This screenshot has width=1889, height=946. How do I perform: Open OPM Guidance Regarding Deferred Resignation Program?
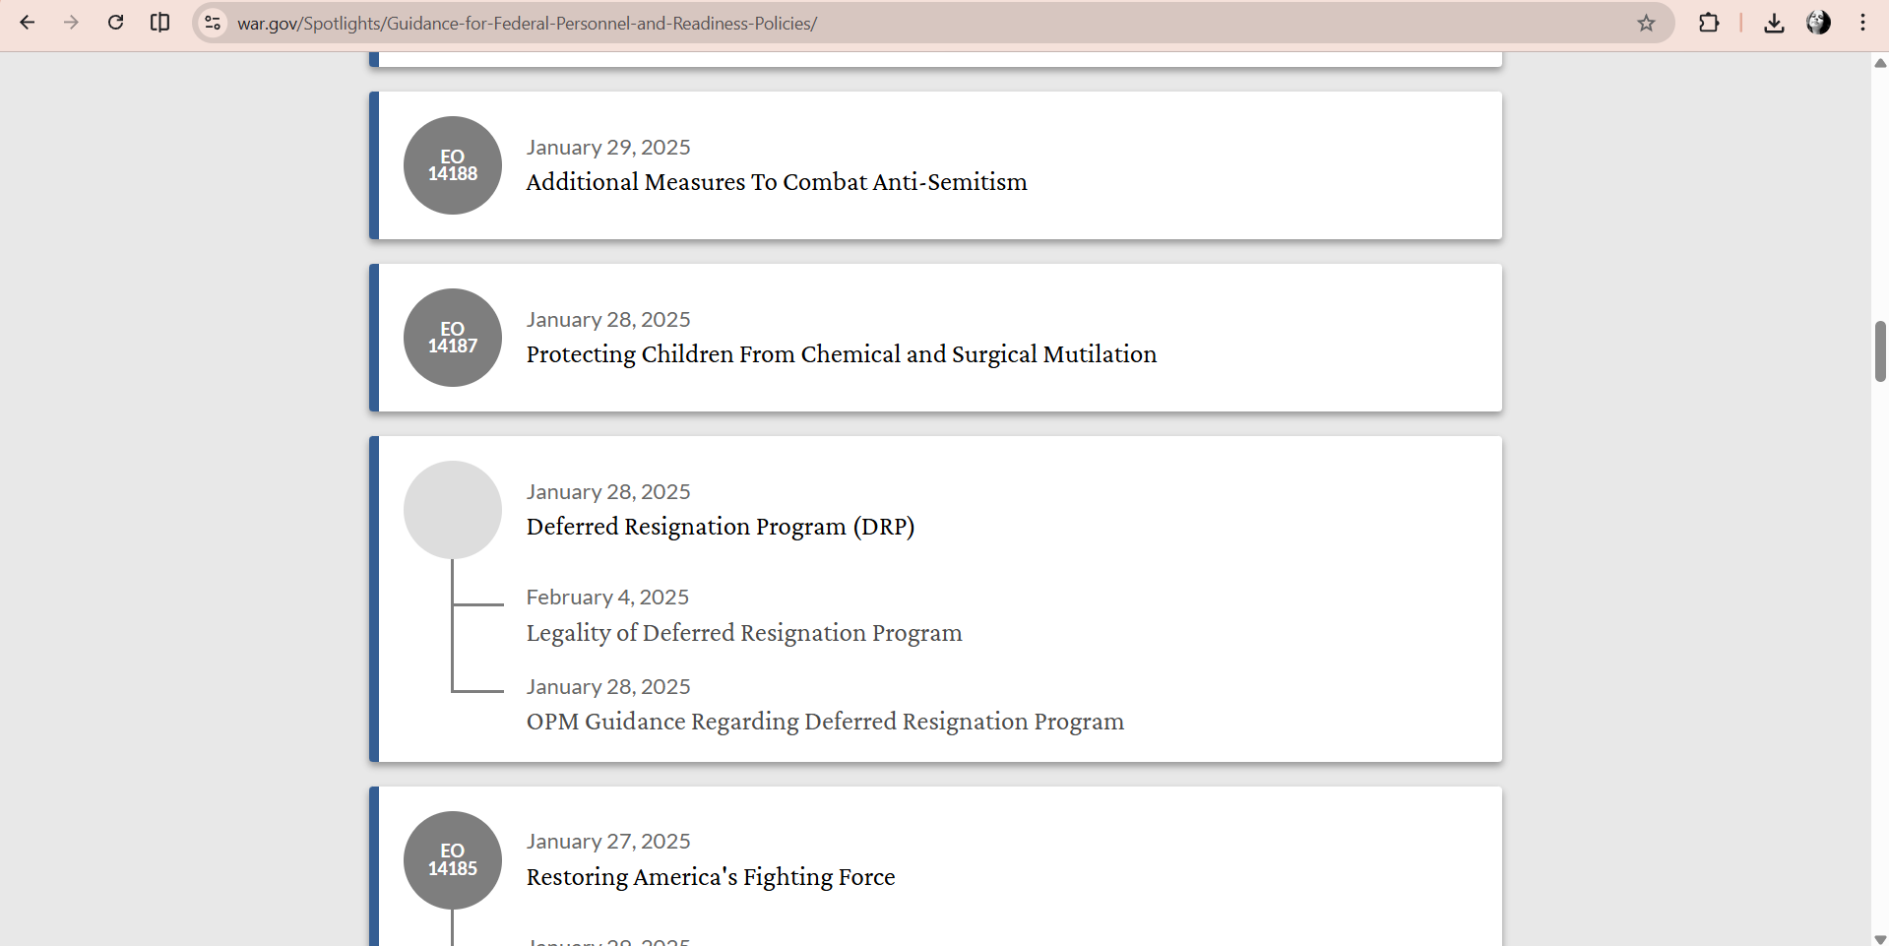(824, 722)
